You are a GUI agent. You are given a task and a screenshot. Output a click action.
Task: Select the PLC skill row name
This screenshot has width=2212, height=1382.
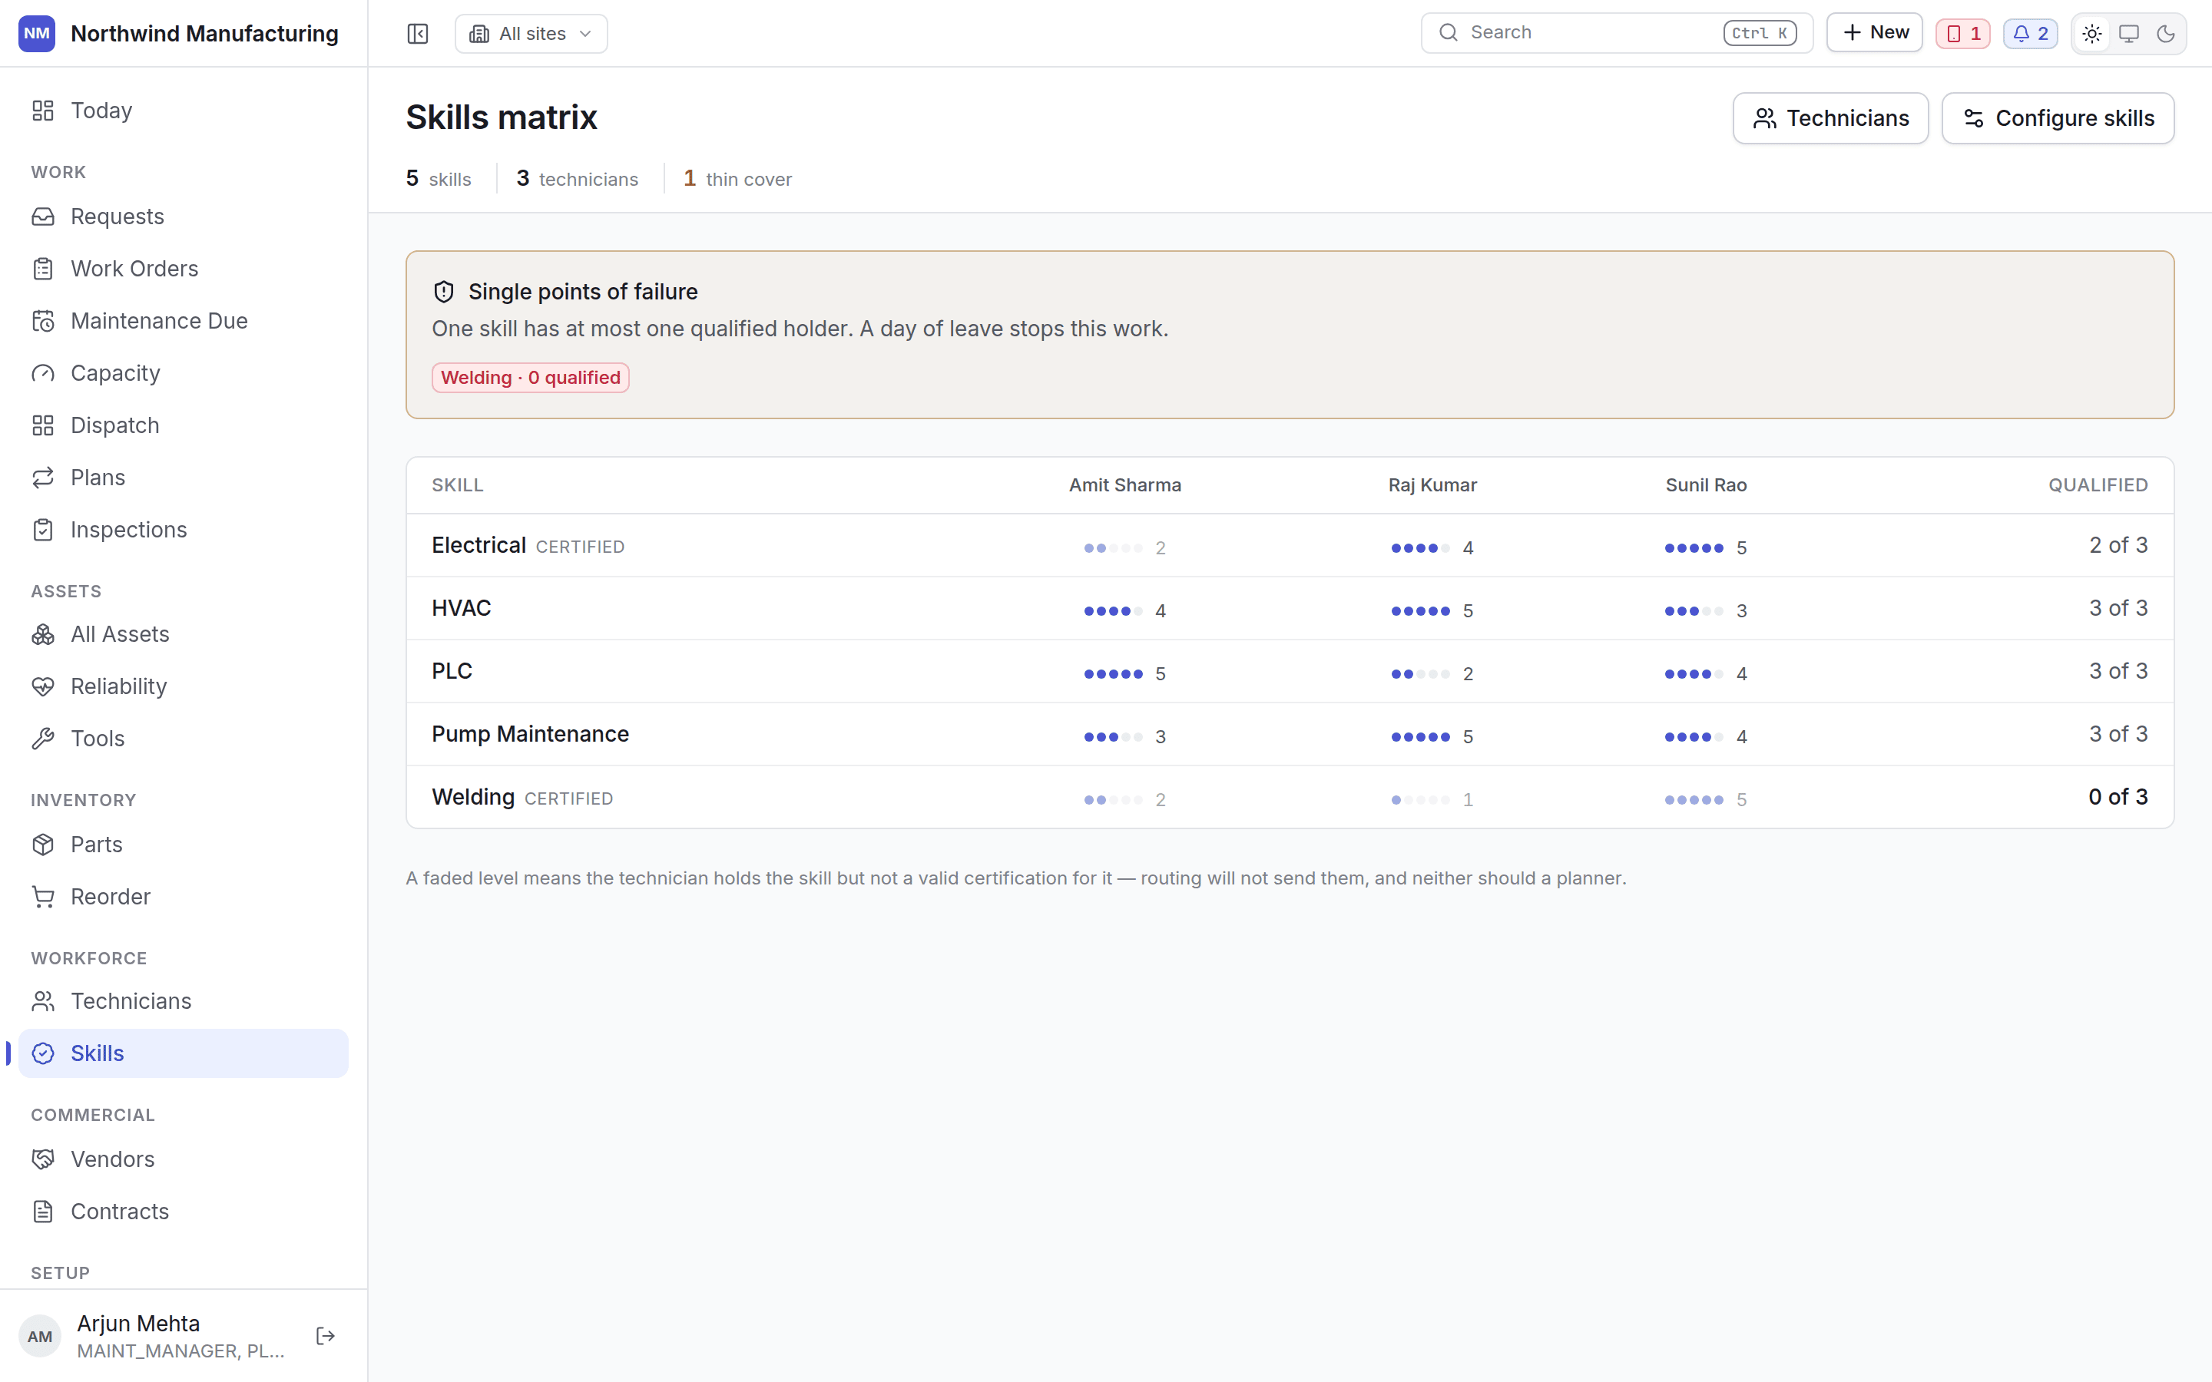click(452, 671)
